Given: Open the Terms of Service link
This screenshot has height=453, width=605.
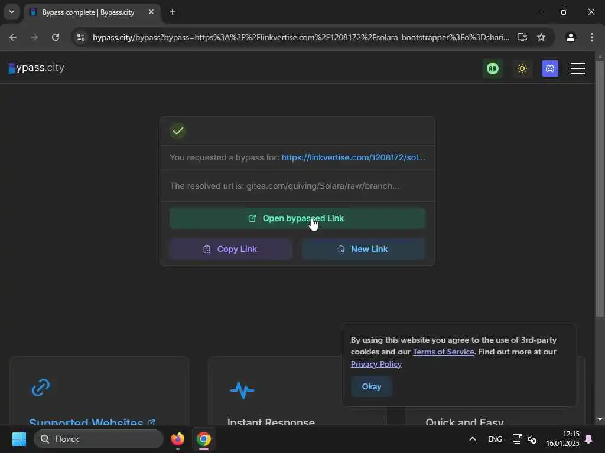Looking at the screenshot, I should (443, 352).
